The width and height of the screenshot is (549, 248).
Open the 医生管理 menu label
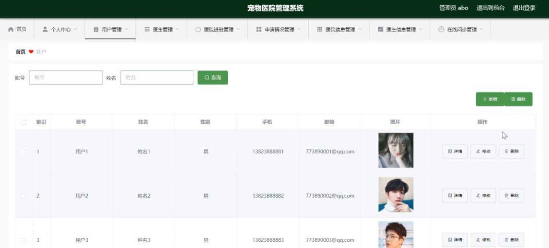163,30
